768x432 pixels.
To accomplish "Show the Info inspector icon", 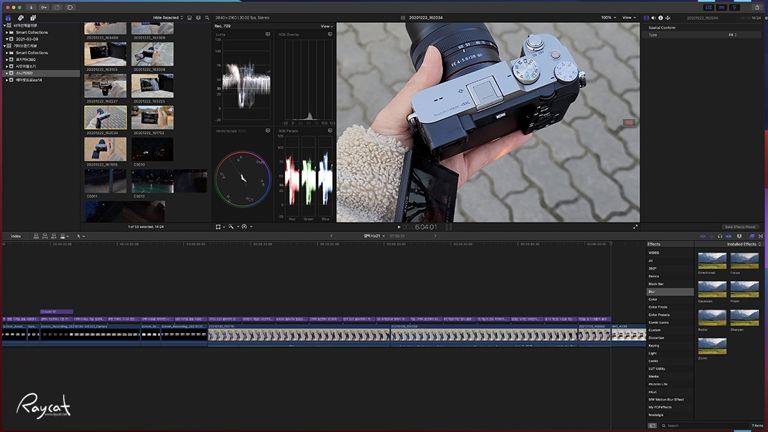I will (660, 18).
